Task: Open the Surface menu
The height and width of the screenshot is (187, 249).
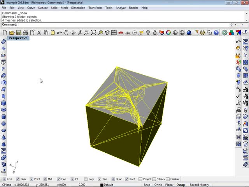Action: (x=43, y=8)
